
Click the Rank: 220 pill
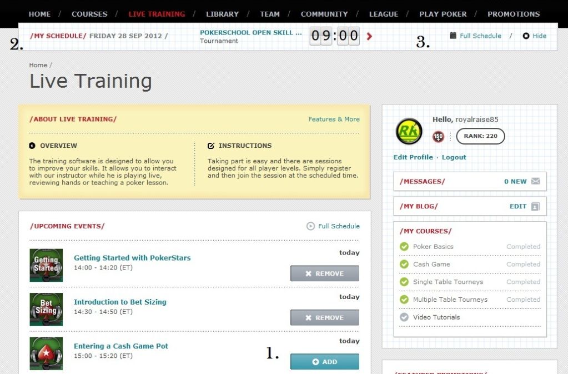[x=480, y=136]
